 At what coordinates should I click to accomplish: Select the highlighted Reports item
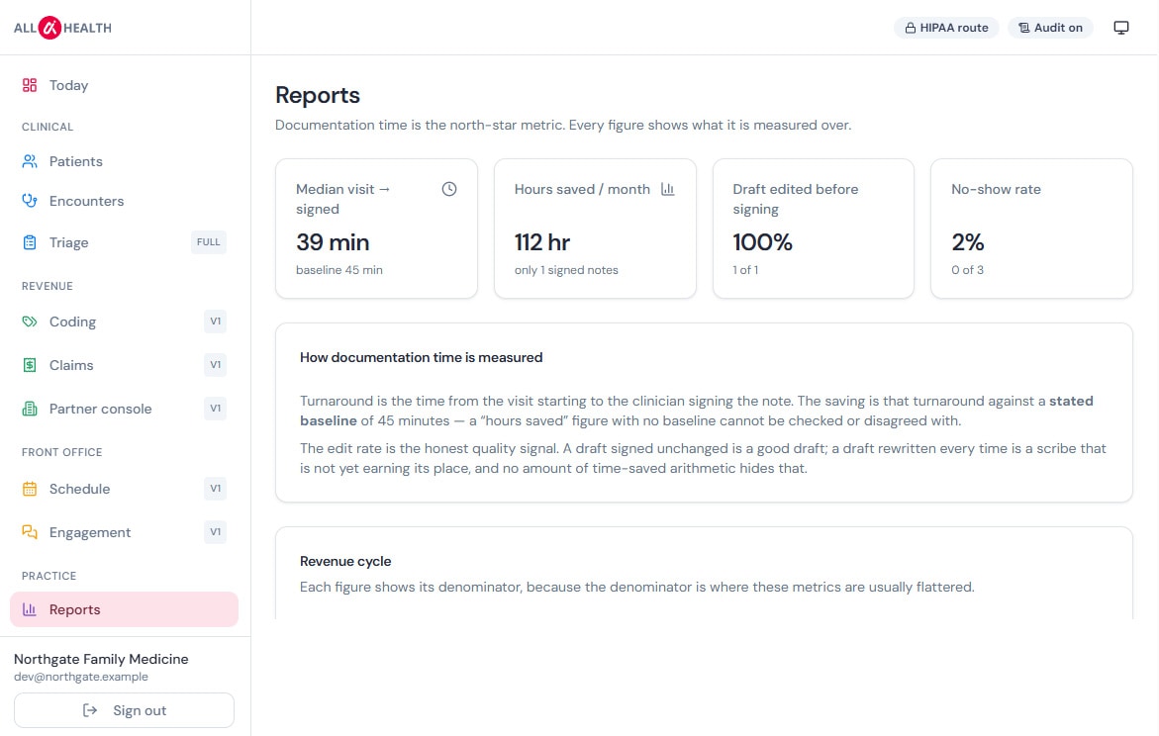click(124, 609)
